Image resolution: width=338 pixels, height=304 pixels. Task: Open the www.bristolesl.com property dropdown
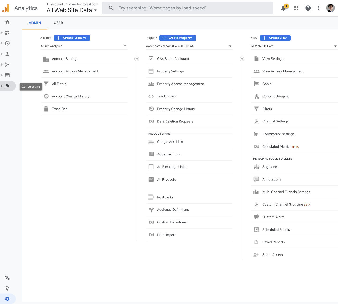(x=189, y=46)
